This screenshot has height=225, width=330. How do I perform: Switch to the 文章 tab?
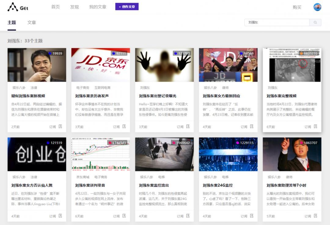31,23
